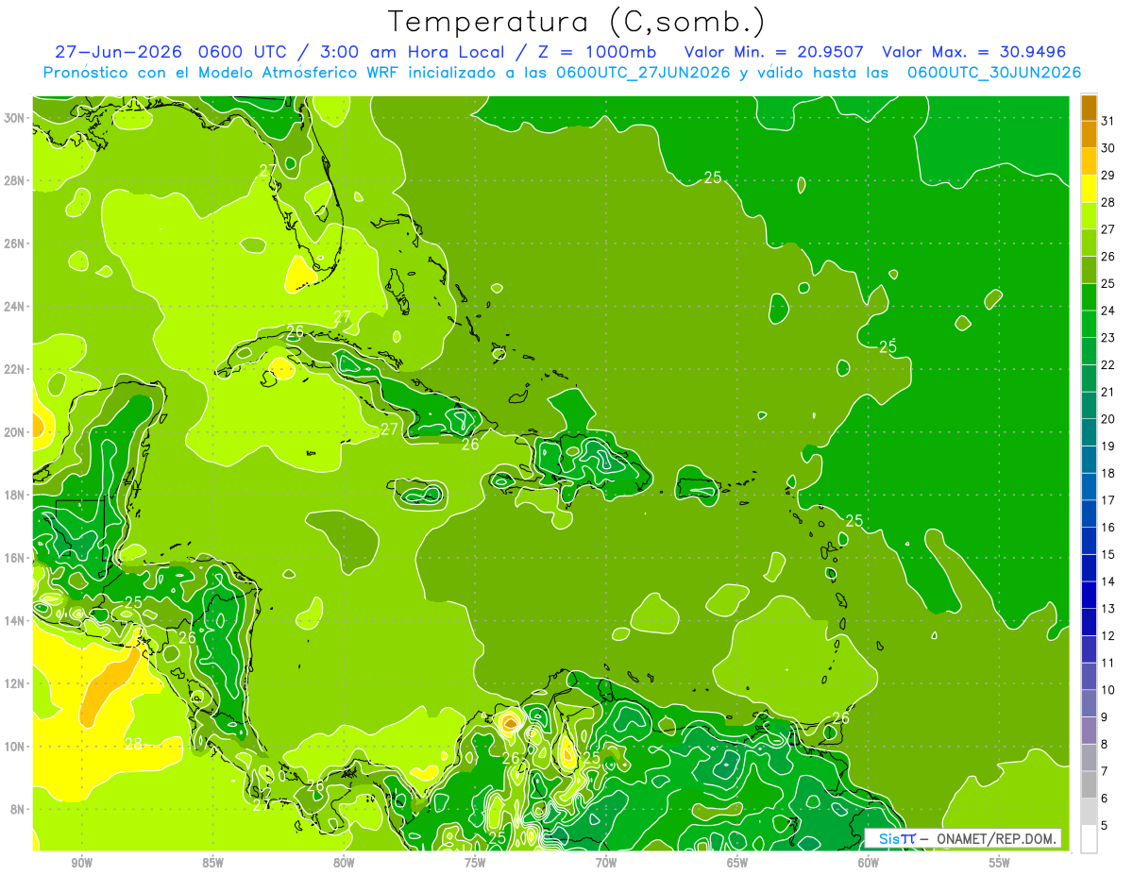
Task: Click the "18N" latitude axis label
Action: pos(15,495)
